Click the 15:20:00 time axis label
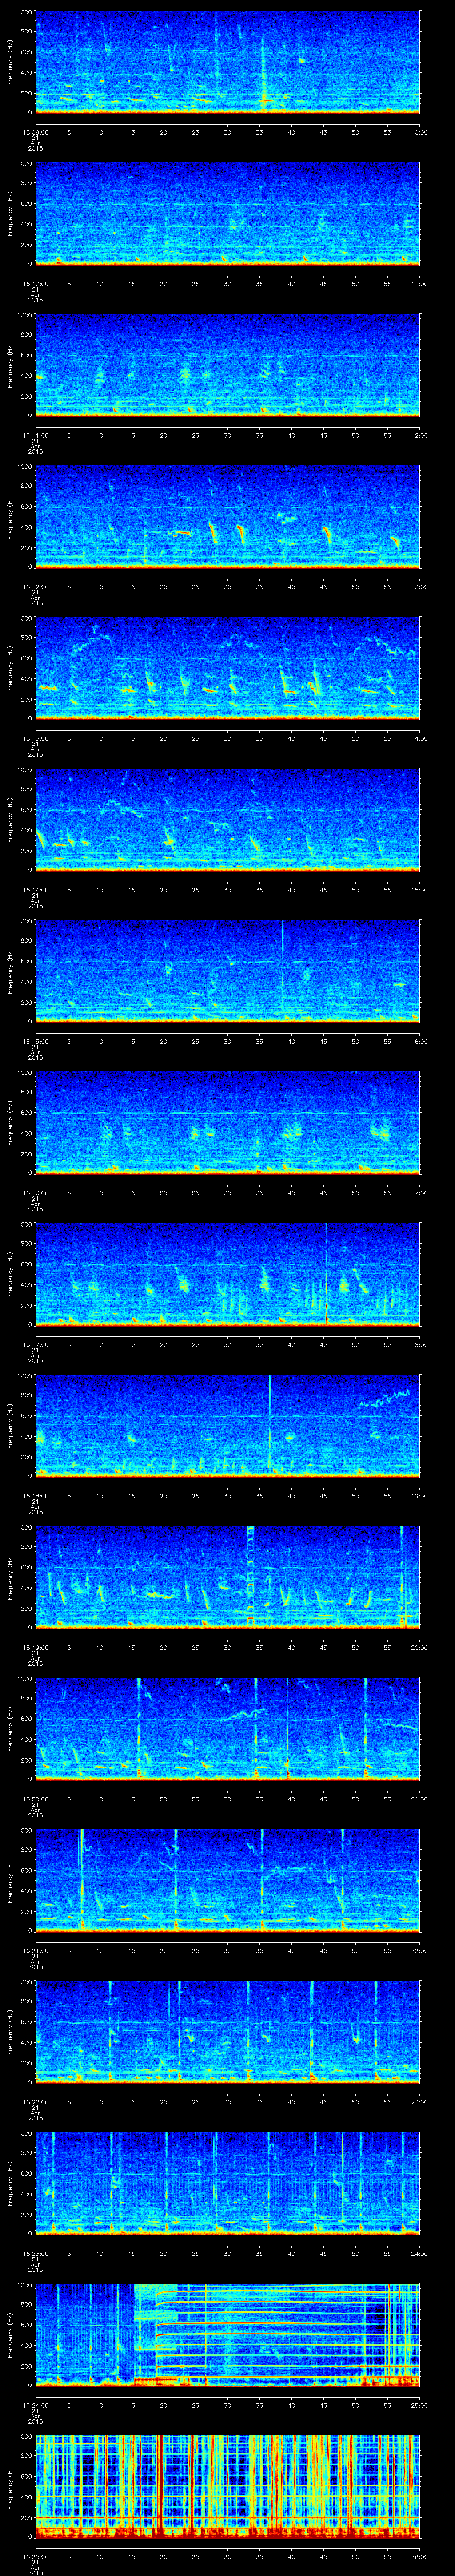This screenshot has height=2576, width=455. [35, 1798]
